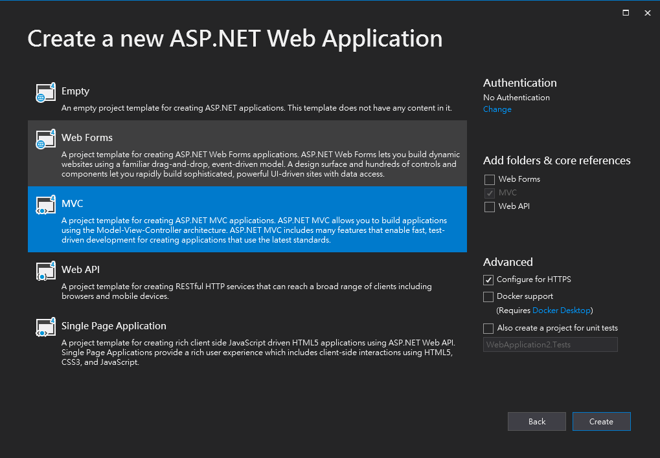The image size is (660, 458).
Task: Check Also create a project for unit tests
Action: click(x=488, y=329)
